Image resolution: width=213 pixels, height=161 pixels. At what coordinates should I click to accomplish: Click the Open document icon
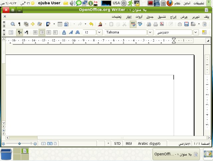(x=193, y=24)
